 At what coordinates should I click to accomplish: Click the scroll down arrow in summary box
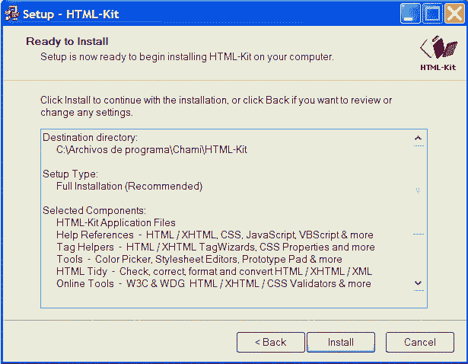point(419,283)
